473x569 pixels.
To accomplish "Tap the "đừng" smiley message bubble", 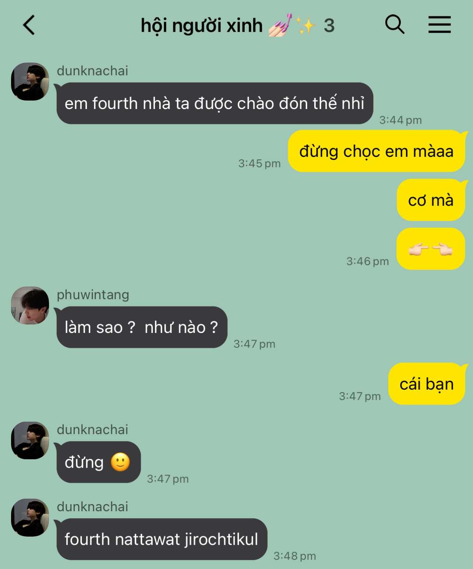I will point(98,462).
